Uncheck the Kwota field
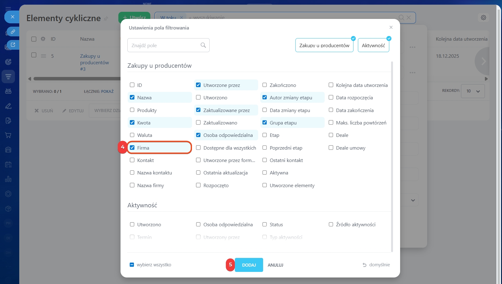 pos(132,123)
